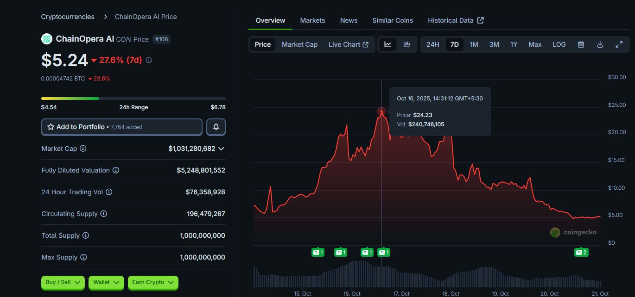Open the Markets tab
Viewport: 635px width, 297px height.
[x=312, y=20]
